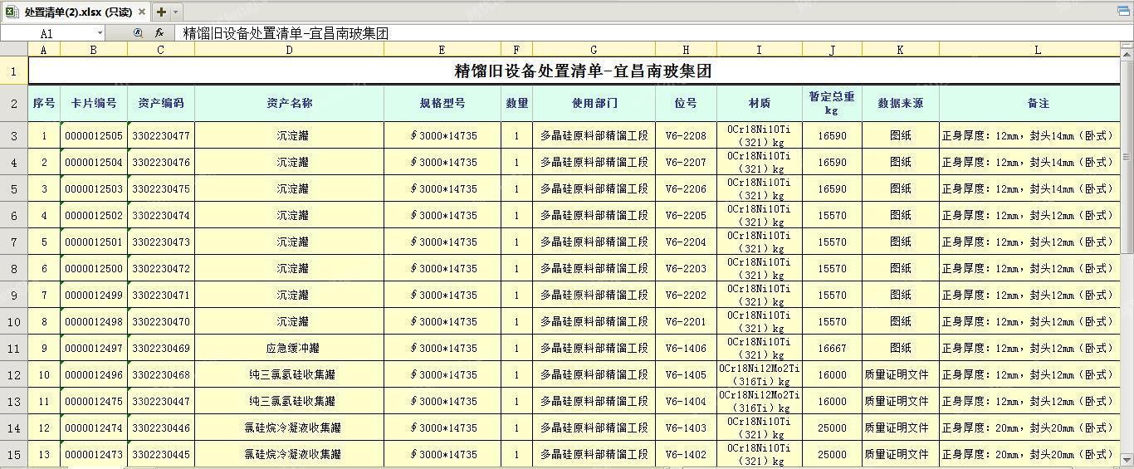Close the 处置清单(2).xlsx tab
The height and width of the screenshot is (469, 1134).
coord(142,12)
